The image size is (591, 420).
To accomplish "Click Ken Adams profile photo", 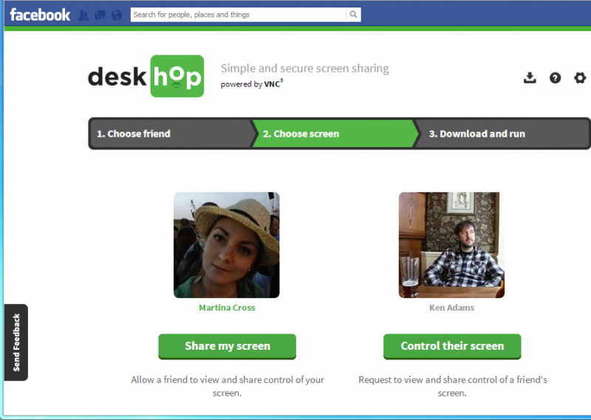I will coord(451,245).
